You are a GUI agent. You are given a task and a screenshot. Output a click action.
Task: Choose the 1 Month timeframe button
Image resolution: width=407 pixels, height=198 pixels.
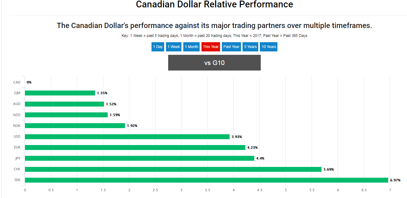[191, 47]
